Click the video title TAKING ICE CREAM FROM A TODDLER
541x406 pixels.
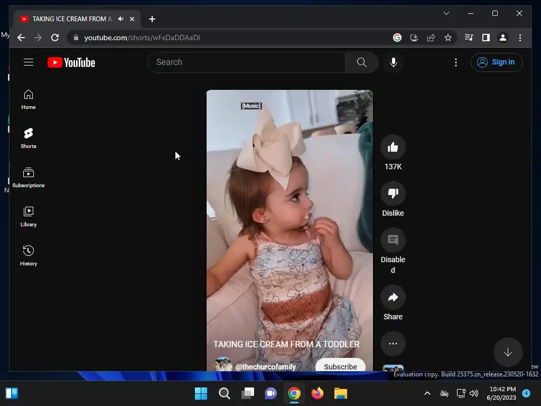point(286,344)
